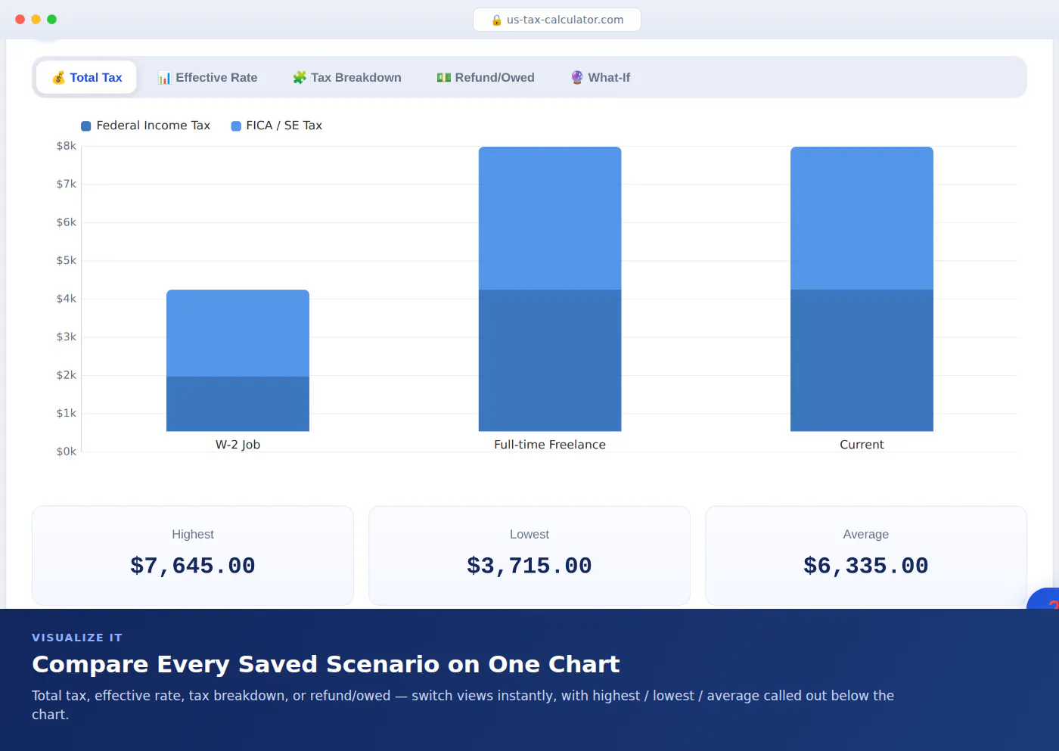Click the Full-time Freelance axis label

coord(550,445)
